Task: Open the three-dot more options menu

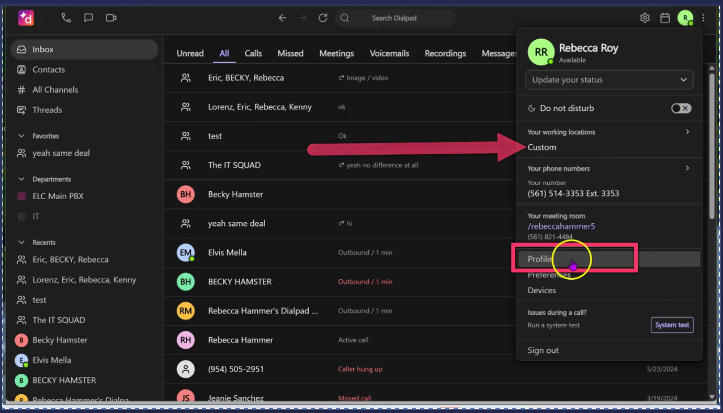Action: 703,18
